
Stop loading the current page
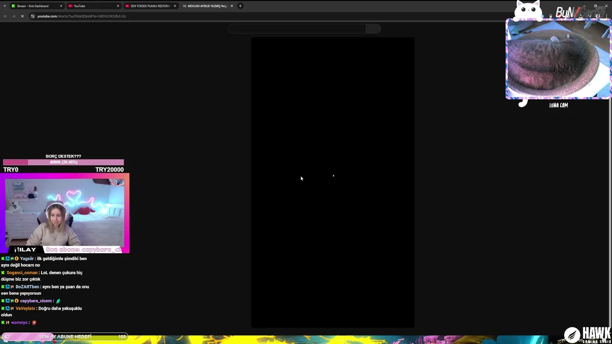(x=22, y=16)
